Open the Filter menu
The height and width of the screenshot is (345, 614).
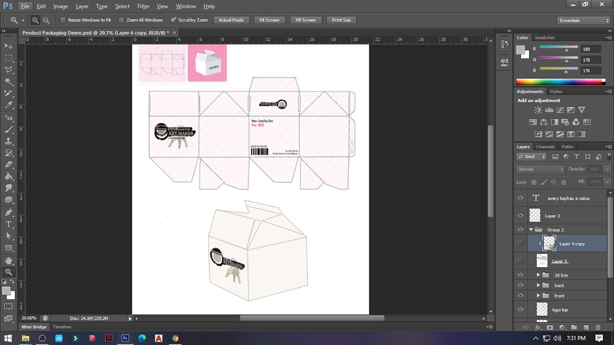(143, 6)
